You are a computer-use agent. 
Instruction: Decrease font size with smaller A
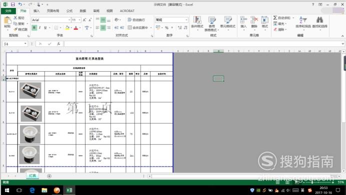click(90, 20)
